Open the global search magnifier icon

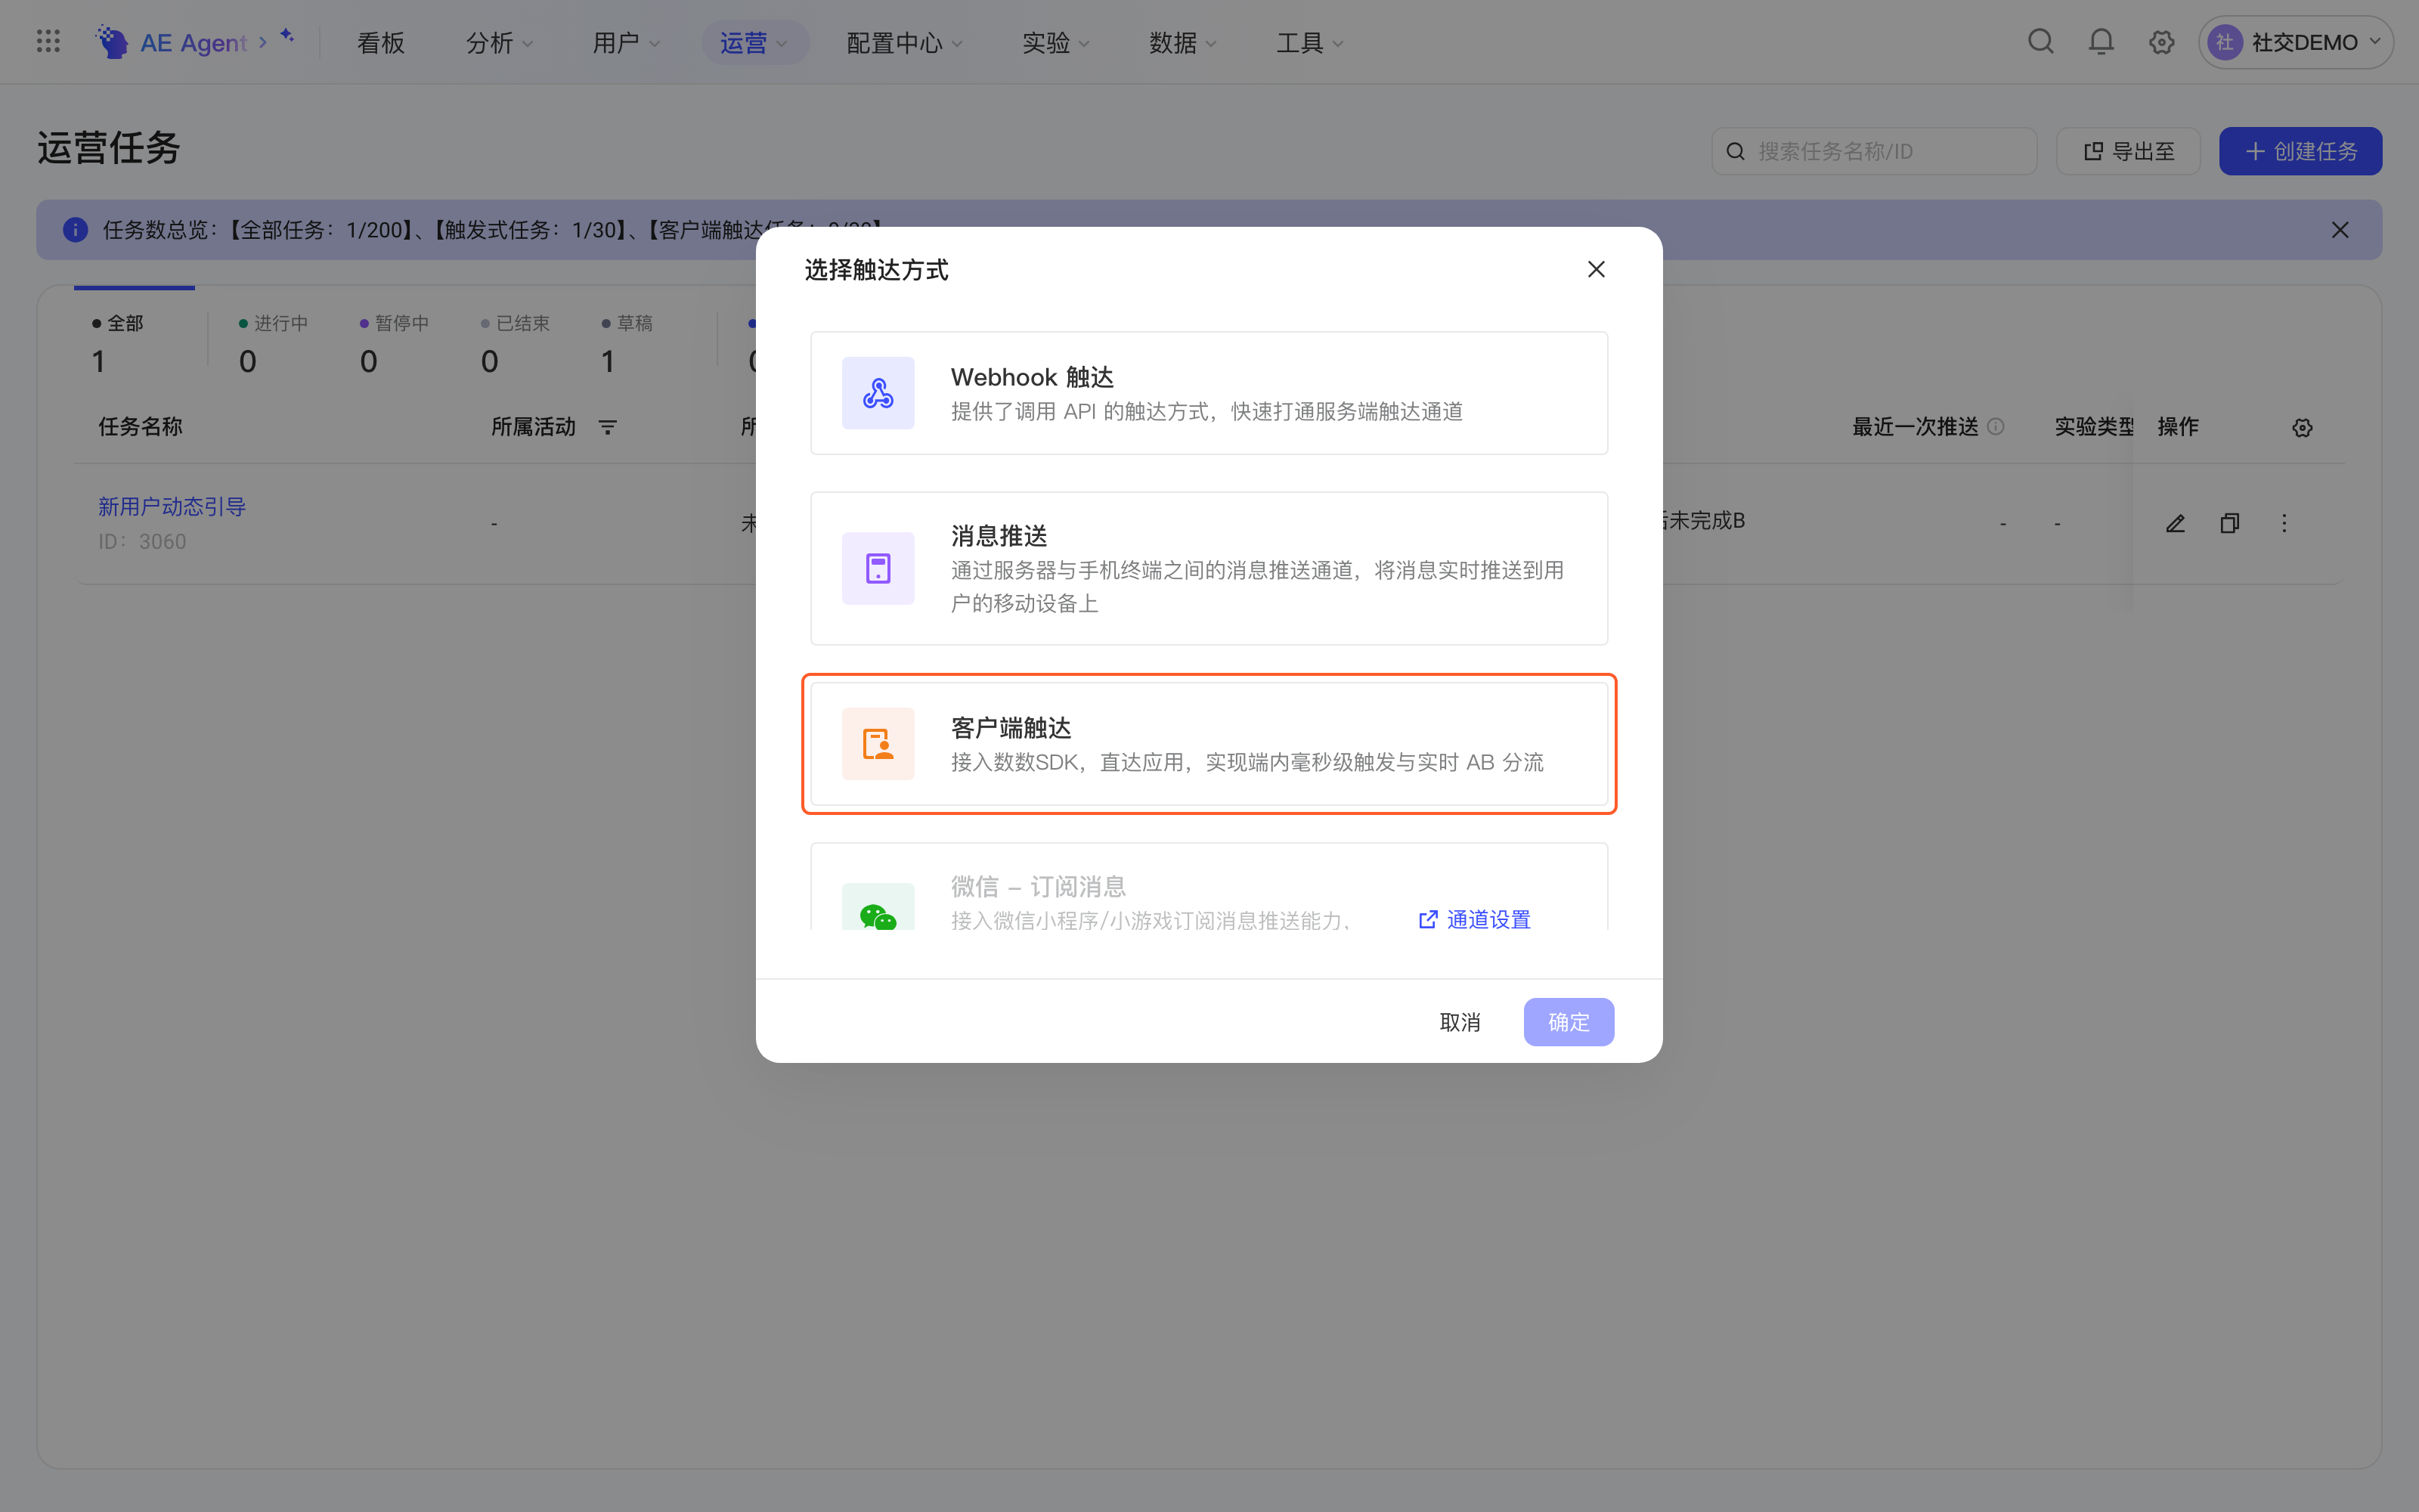coord(2040,42)
